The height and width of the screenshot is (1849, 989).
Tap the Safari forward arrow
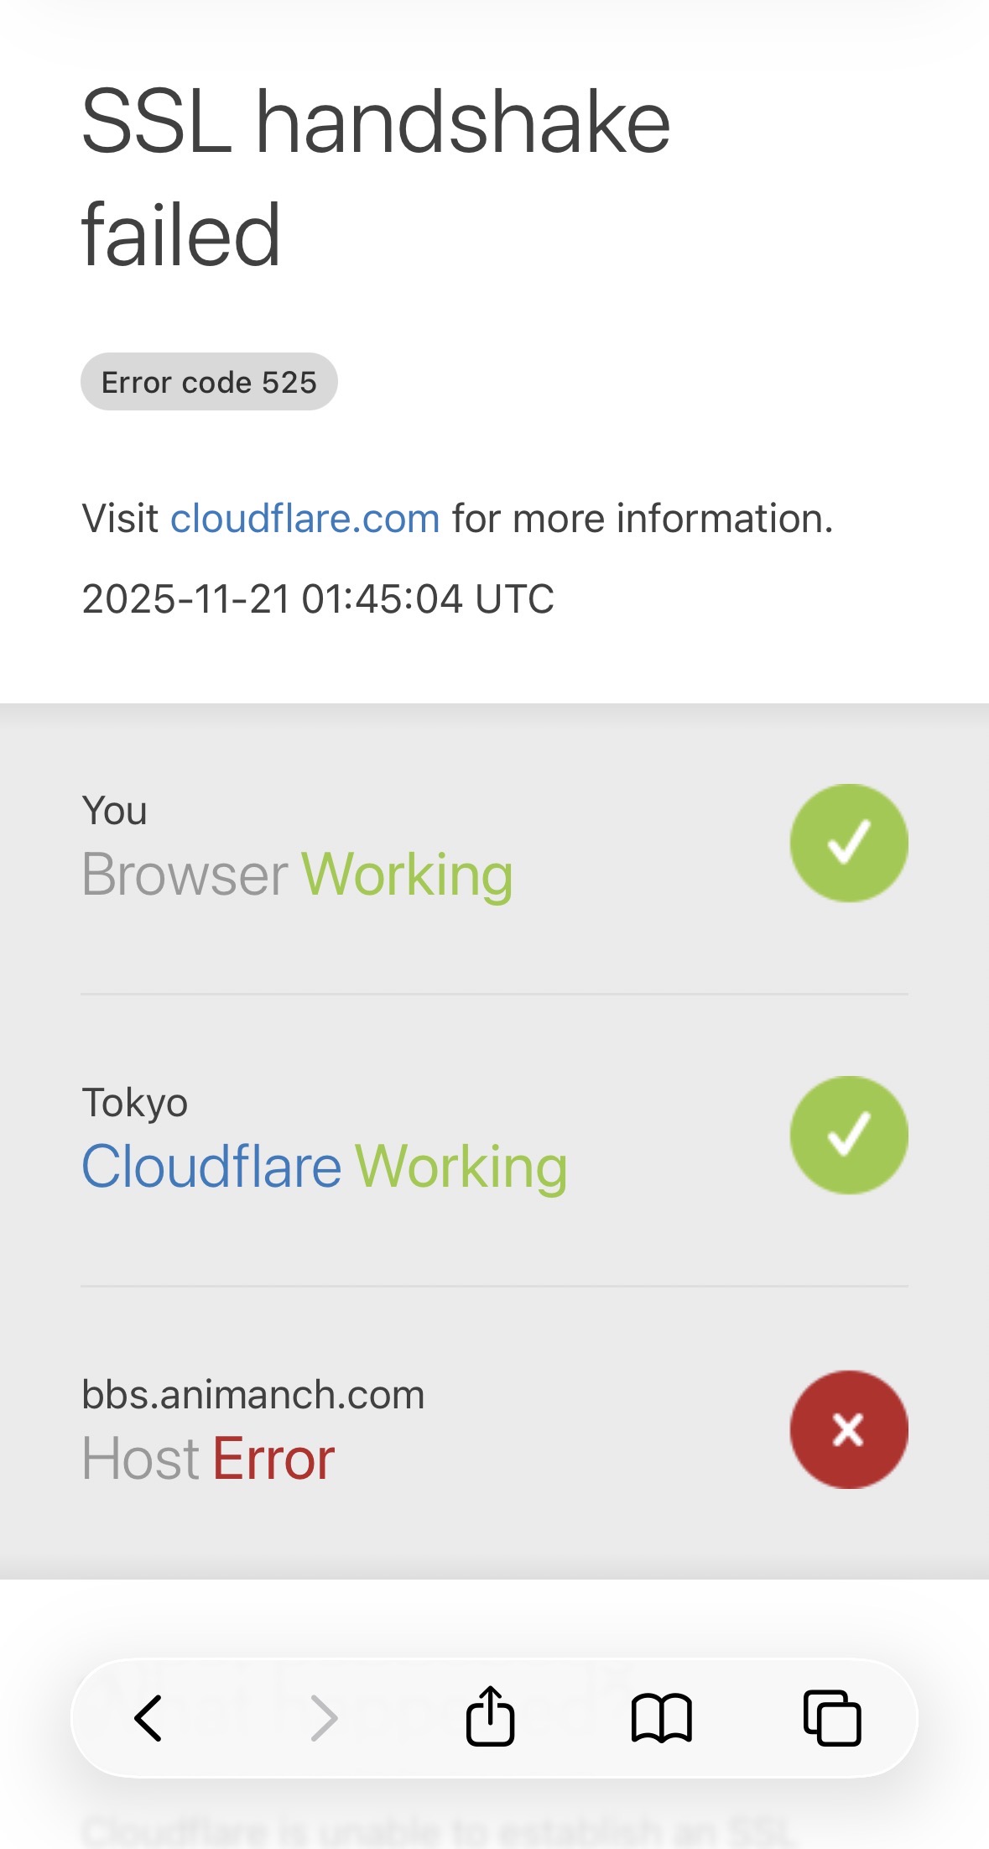click(324, 1717)
